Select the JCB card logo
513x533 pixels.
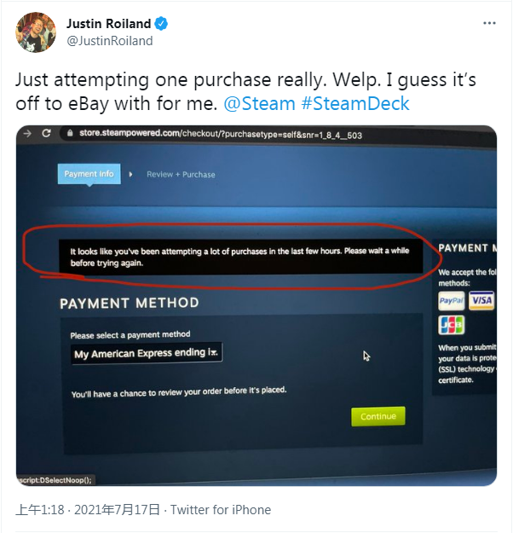451,325
